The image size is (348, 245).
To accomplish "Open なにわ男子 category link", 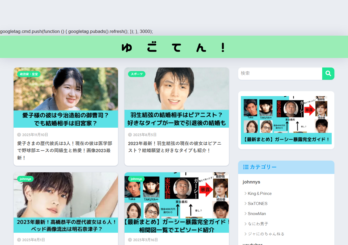I will [x=258, y=224].
